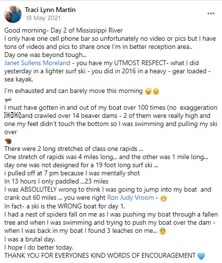
Task: Open the post options three-dots menu
Action: (211, 13)
